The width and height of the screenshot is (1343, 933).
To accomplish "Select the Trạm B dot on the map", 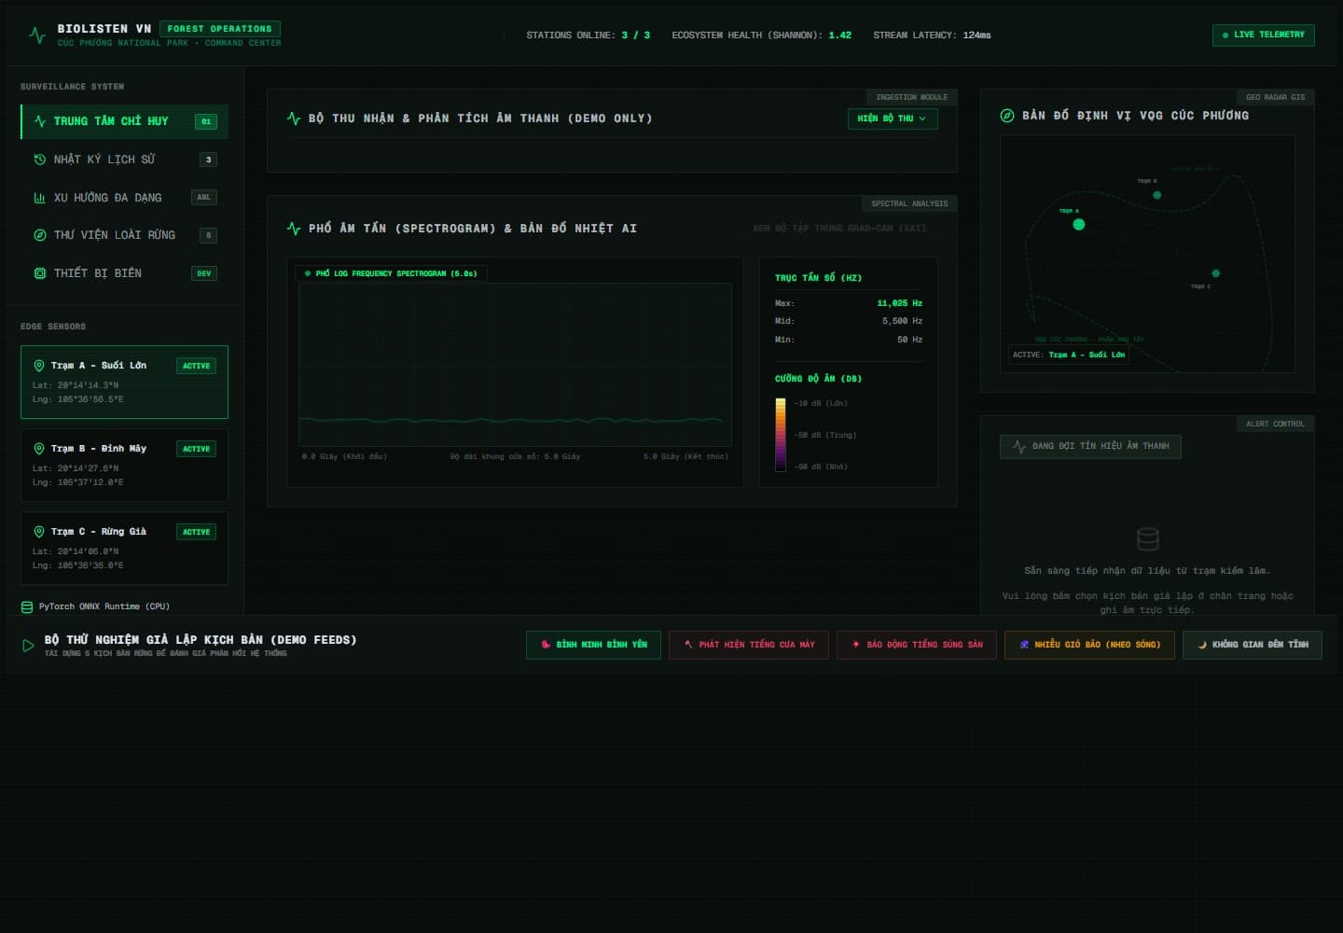I will [x=1157, y=195].
